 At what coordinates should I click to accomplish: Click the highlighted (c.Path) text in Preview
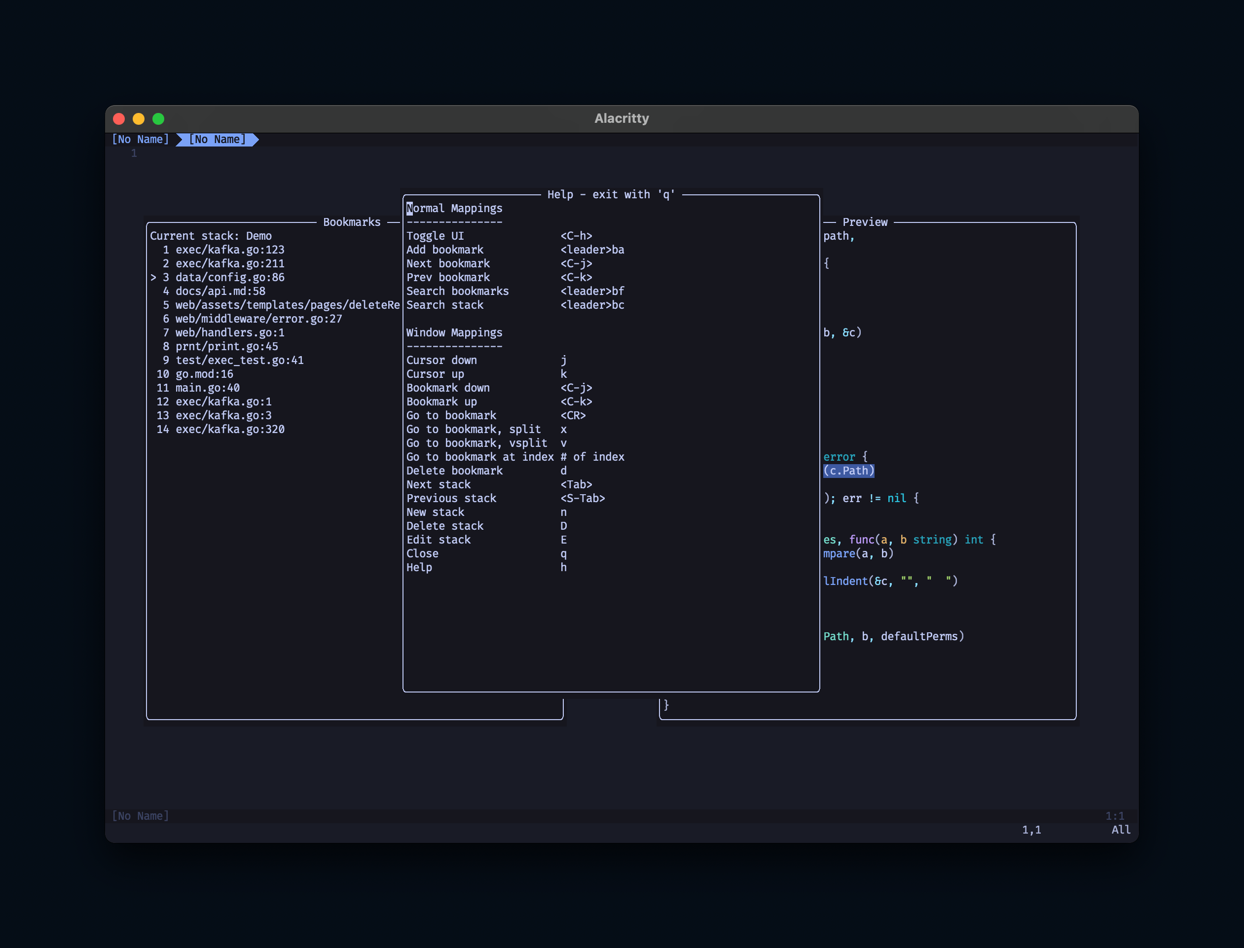click(x=848, y=471)
